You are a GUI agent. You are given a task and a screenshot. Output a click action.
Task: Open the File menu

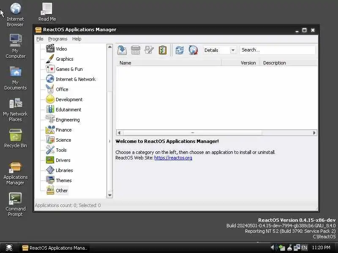(x=40, y=39)
